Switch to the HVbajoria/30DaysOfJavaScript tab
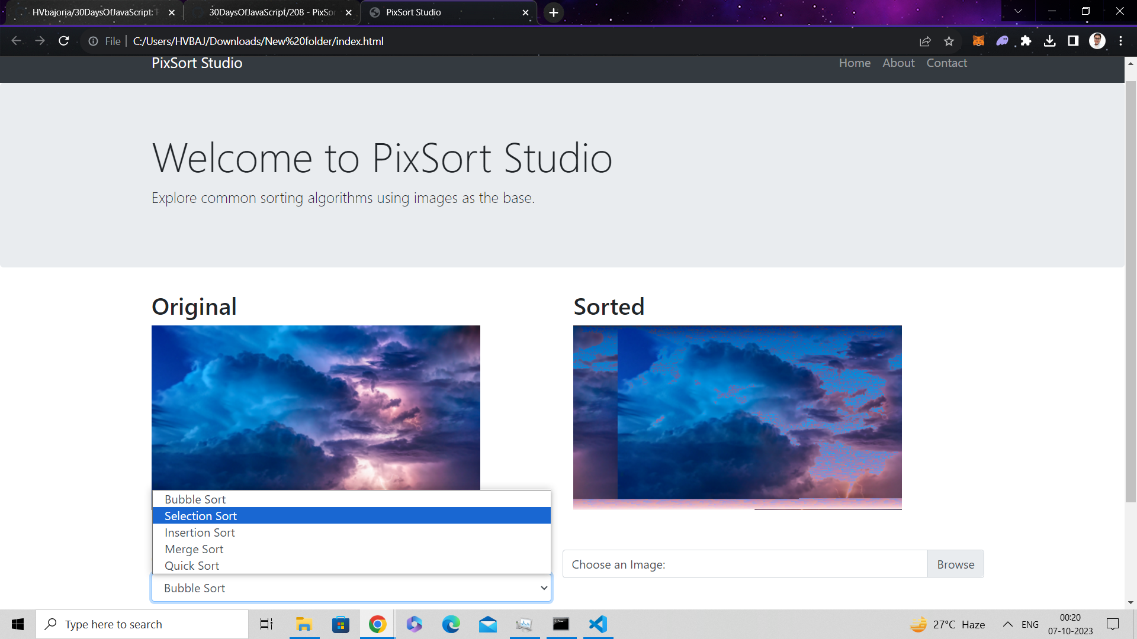Viewport: 1137px width, 639px height. pos(92,12)
